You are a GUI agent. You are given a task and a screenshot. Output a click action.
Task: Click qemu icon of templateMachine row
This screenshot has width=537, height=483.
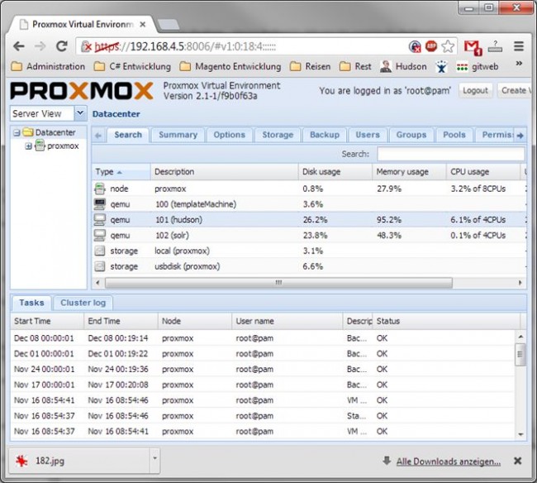[x=100, y=204]
